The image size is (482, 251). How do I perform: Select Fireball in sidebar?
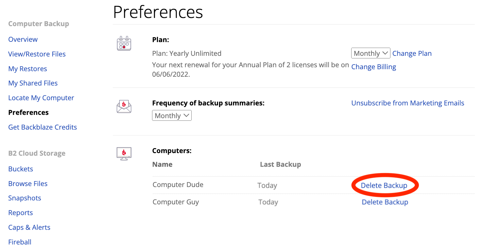(20, 242)
